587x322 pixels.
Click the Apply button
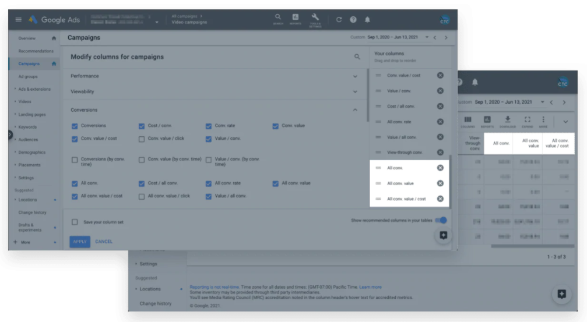click(79, 241)
